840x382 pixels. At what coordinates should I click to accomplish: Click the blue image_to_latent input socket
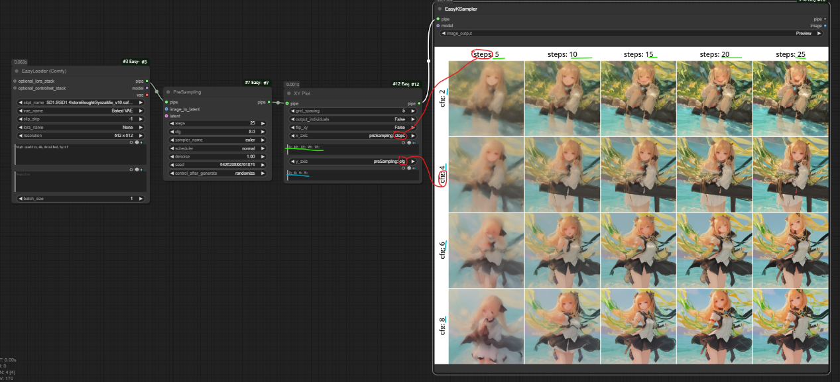point(166,109)
